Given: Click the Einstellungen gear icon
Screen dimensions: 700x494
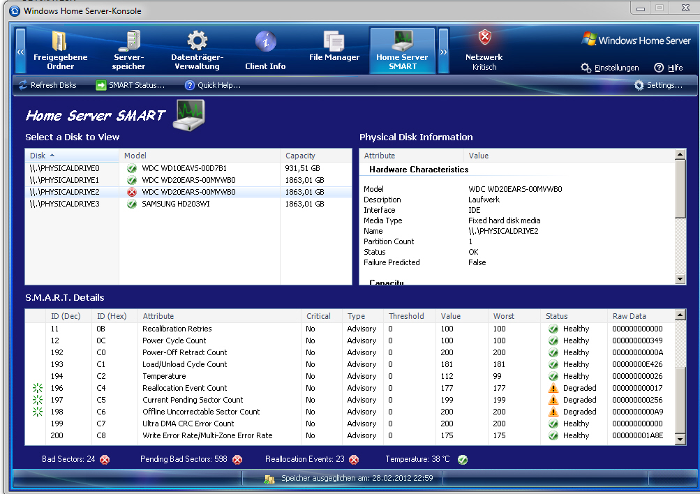Looking at the screenshot, I should 586,68.
